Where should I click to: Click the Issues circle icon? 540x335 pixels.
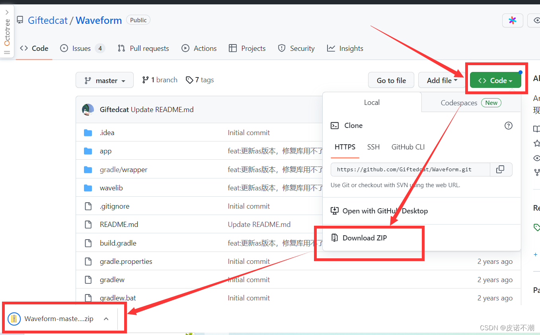pos(64,48)
